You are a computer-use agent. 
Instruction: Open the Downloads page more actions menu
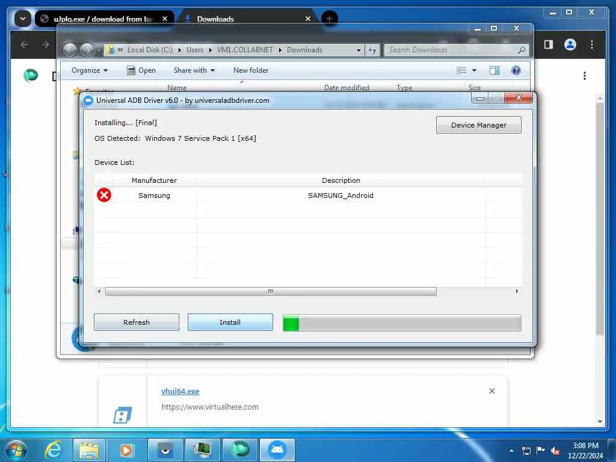coord(585,76)
